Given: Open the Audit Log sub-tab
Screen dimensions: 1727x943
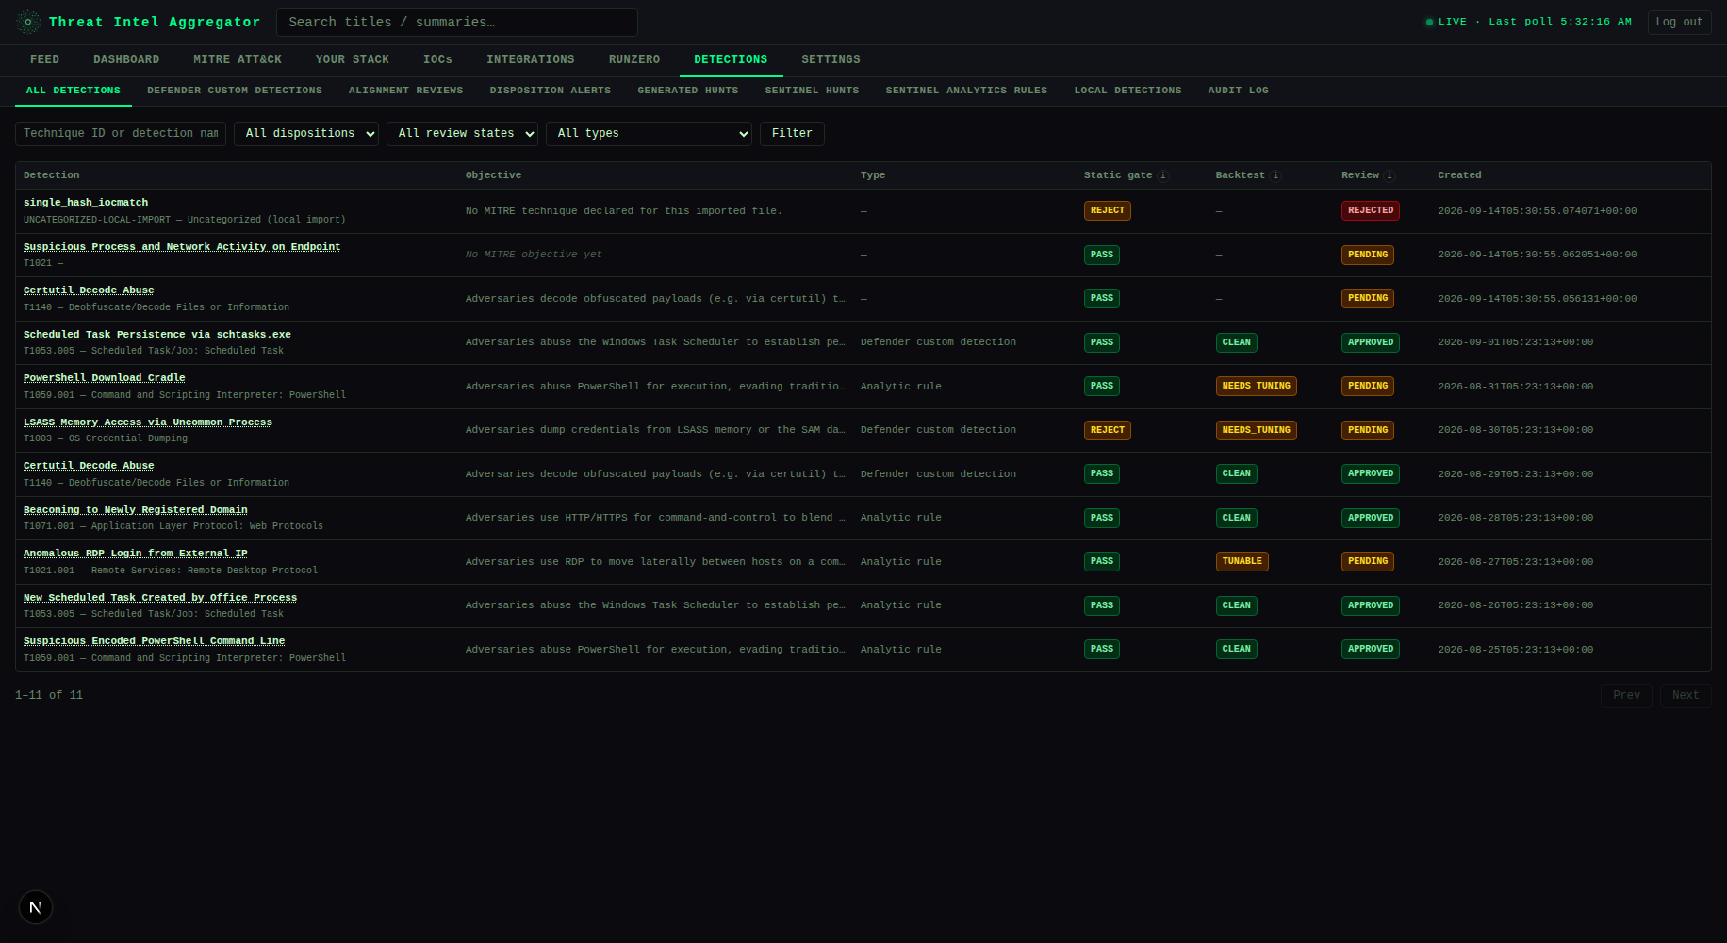Looking at the screenshot, I should pyautogui.click(x=1239, y=91).
